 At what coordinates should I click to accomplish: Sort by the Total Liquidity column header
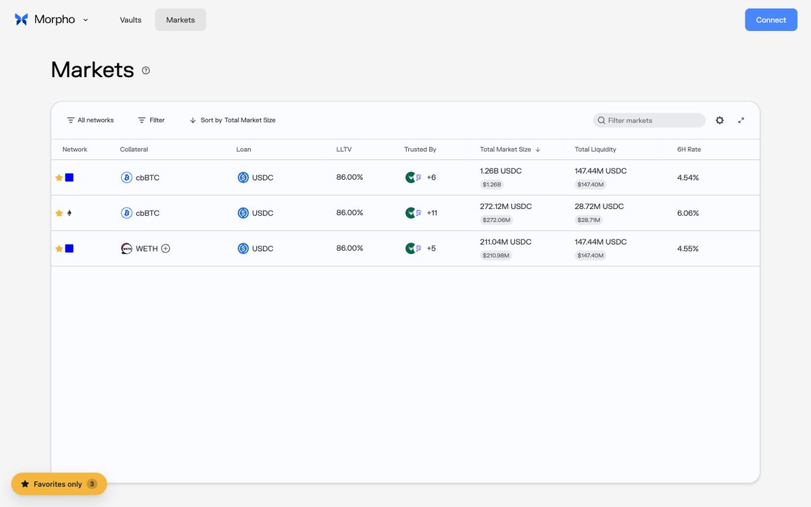coord(595,149)
